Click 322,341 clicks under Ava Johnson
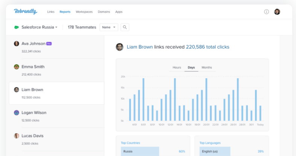 (x=31, y=51)
